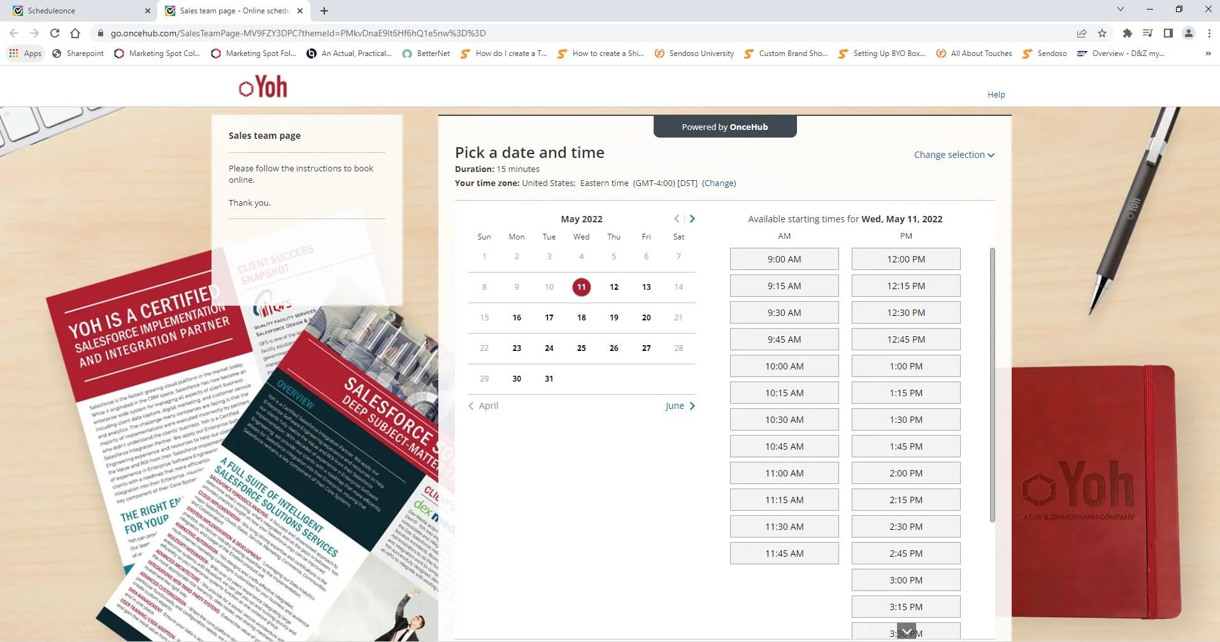Image resolution: width=1220 pixels, height=642 pixels.
Task: Select the Sales team page tab
Action: click(x=233, y=11)
